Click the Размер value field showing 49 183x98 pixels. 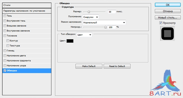click(x=112, y=12)
